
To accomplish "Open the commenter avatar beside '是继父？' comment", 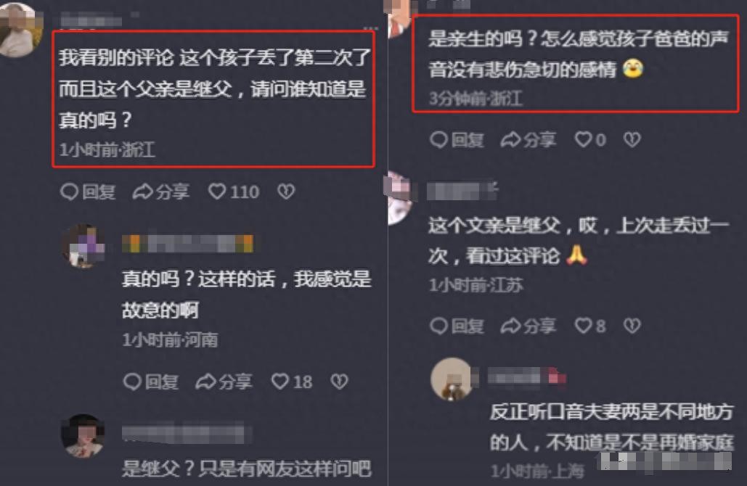I will [83, 435].
